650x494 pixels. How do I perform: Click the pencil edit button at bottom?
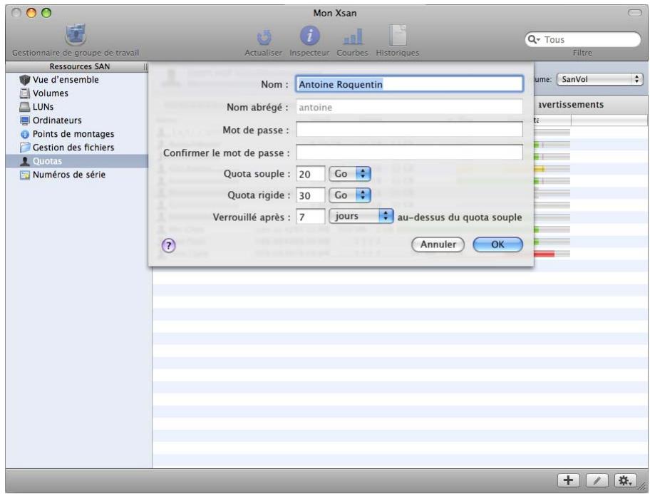point(597,480)
